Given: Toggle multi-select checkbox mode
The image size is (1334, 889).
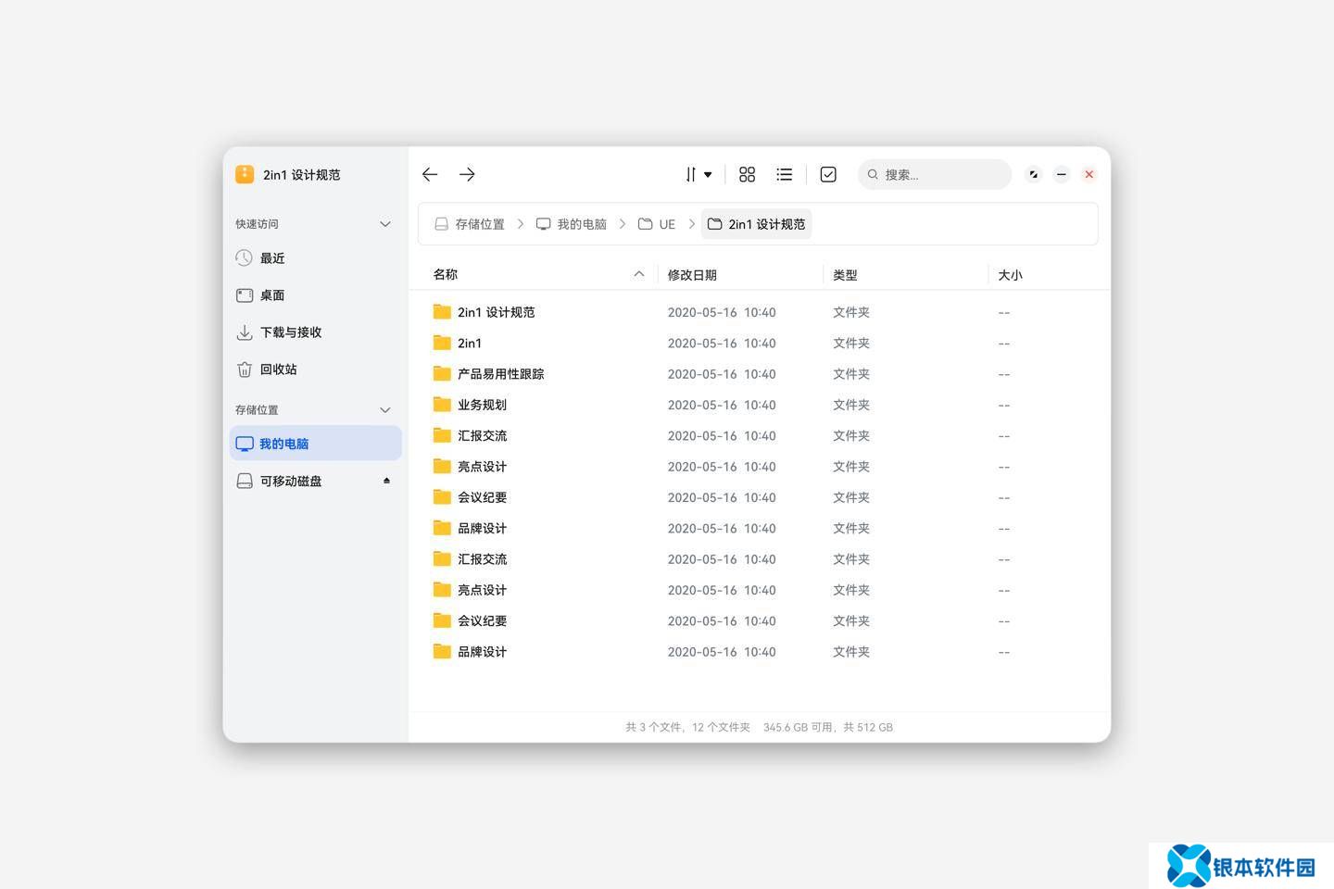Looking at the screenshot, I should point(828,174).
